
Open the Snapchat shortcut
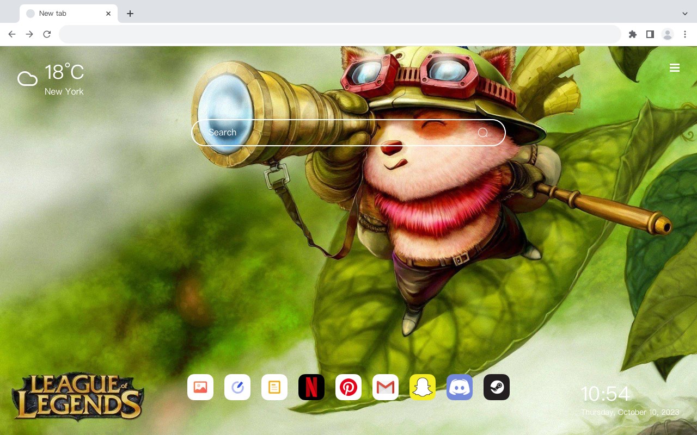click(423, 387)
